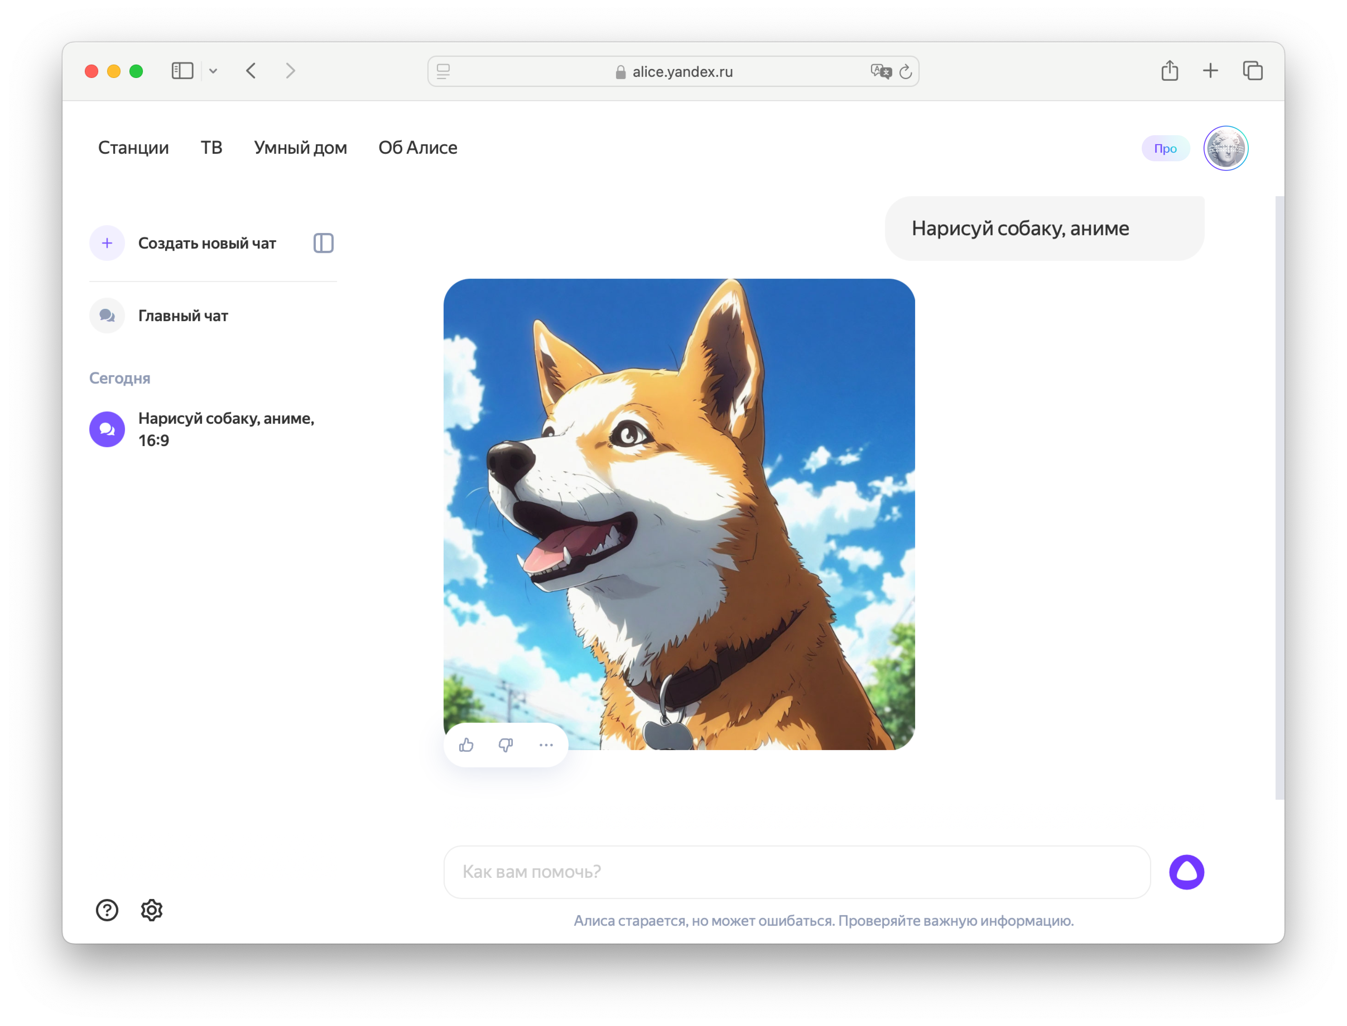Click the thumbs down icon under image

(x=506, y=745)
